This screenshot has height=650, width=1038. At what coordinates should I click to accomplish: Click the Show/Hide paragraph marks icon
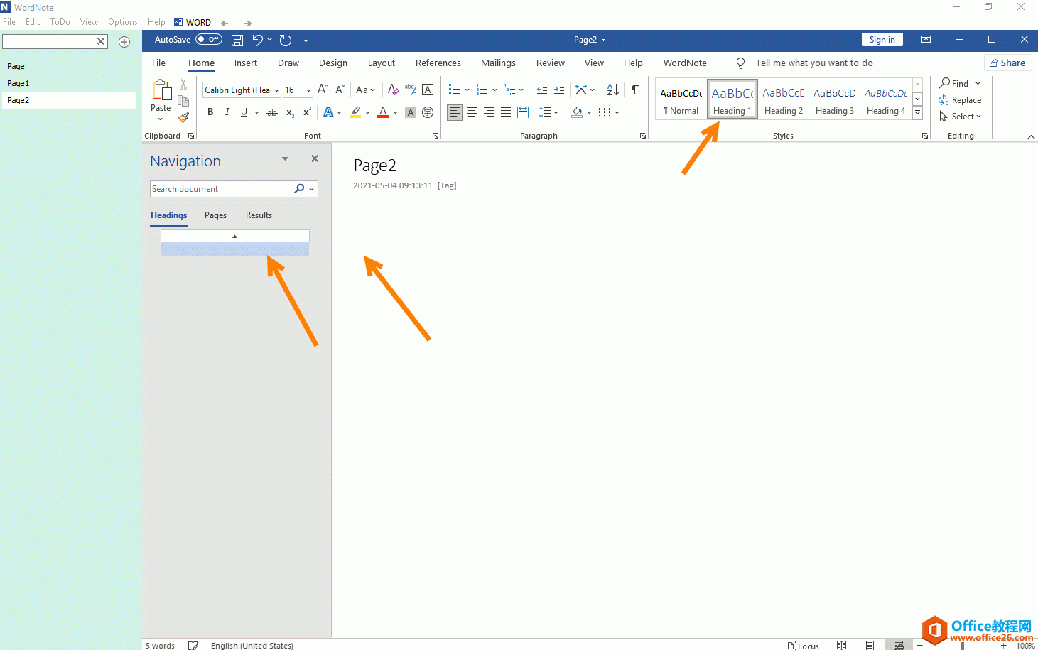635,90
